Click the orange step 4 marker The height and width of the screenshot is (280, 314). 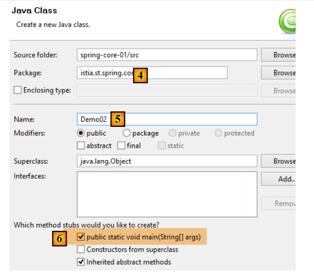(140, 75)
